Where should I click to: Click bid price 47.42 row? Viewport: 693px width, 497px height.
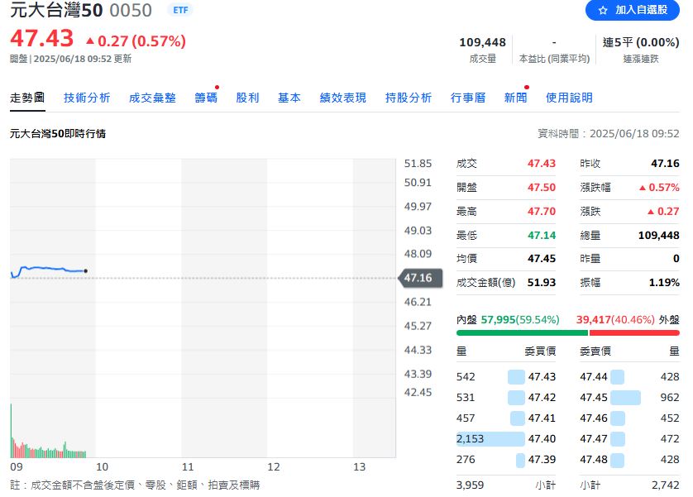pos(506,398)
